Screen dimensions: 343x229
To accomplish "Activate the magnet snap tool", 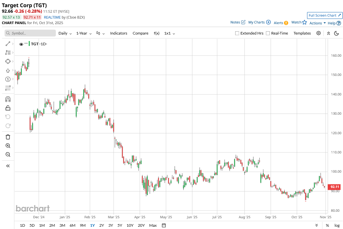I will coord(8,99).
